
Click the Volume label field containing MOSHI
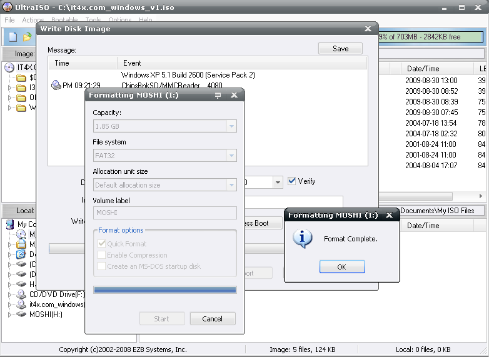(x=164, y=213)
